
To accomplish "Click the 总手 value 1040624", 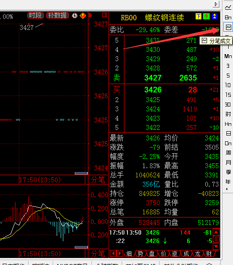I will [148, 175].
